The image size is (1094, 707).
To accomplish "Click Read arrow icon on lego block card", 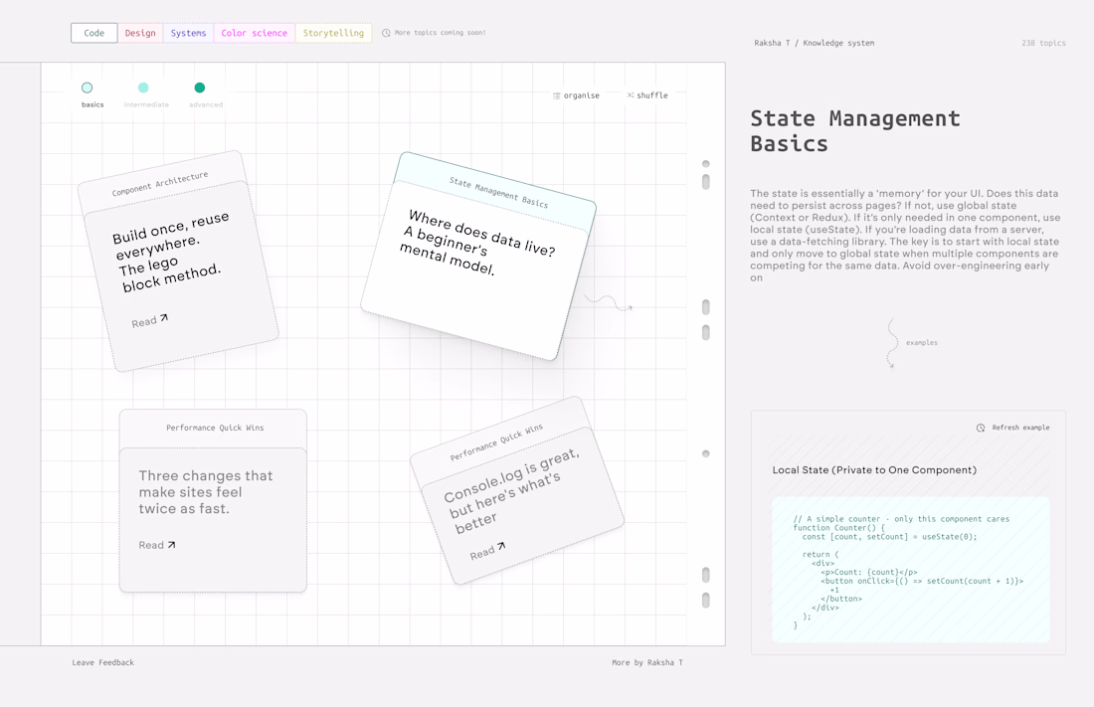I will click(164, 317).
